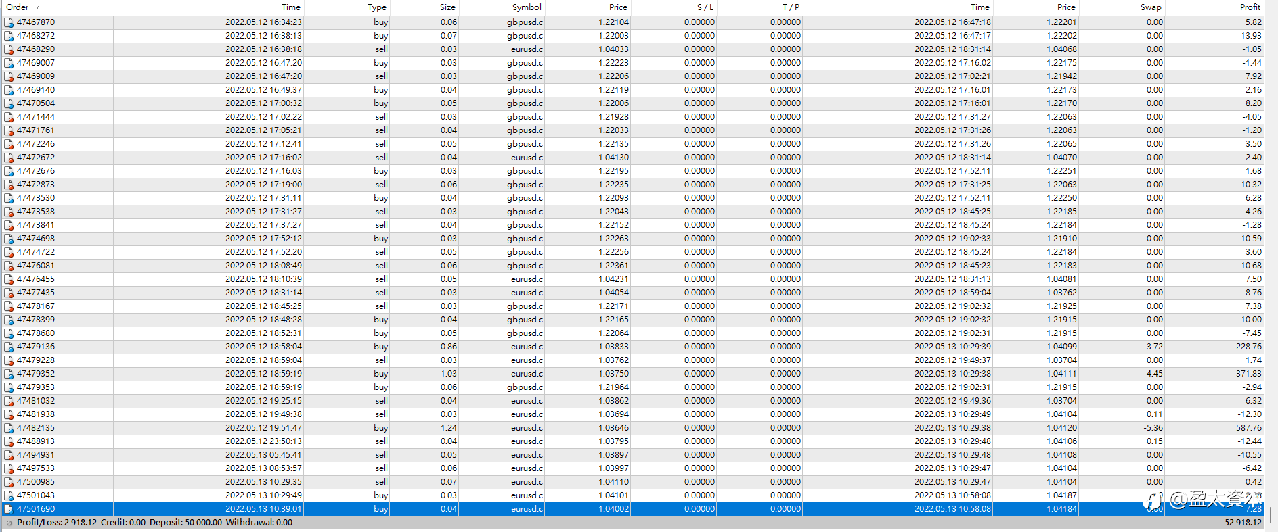The height and width of the screenshot is (532, 1278).
Task: Click the swap value -3.72
Action: 1153,347
